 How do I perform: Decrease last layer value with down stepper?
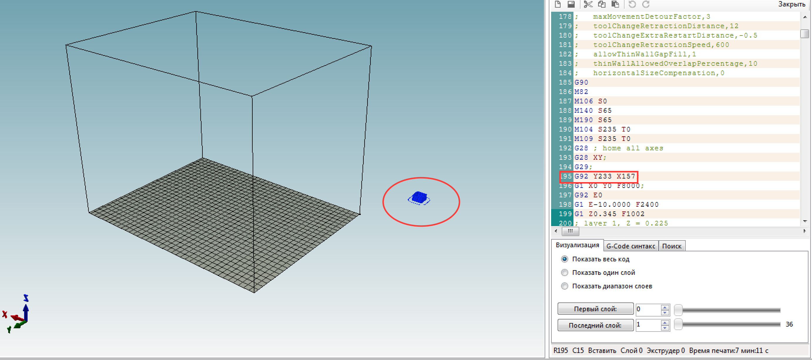(665, 329)
